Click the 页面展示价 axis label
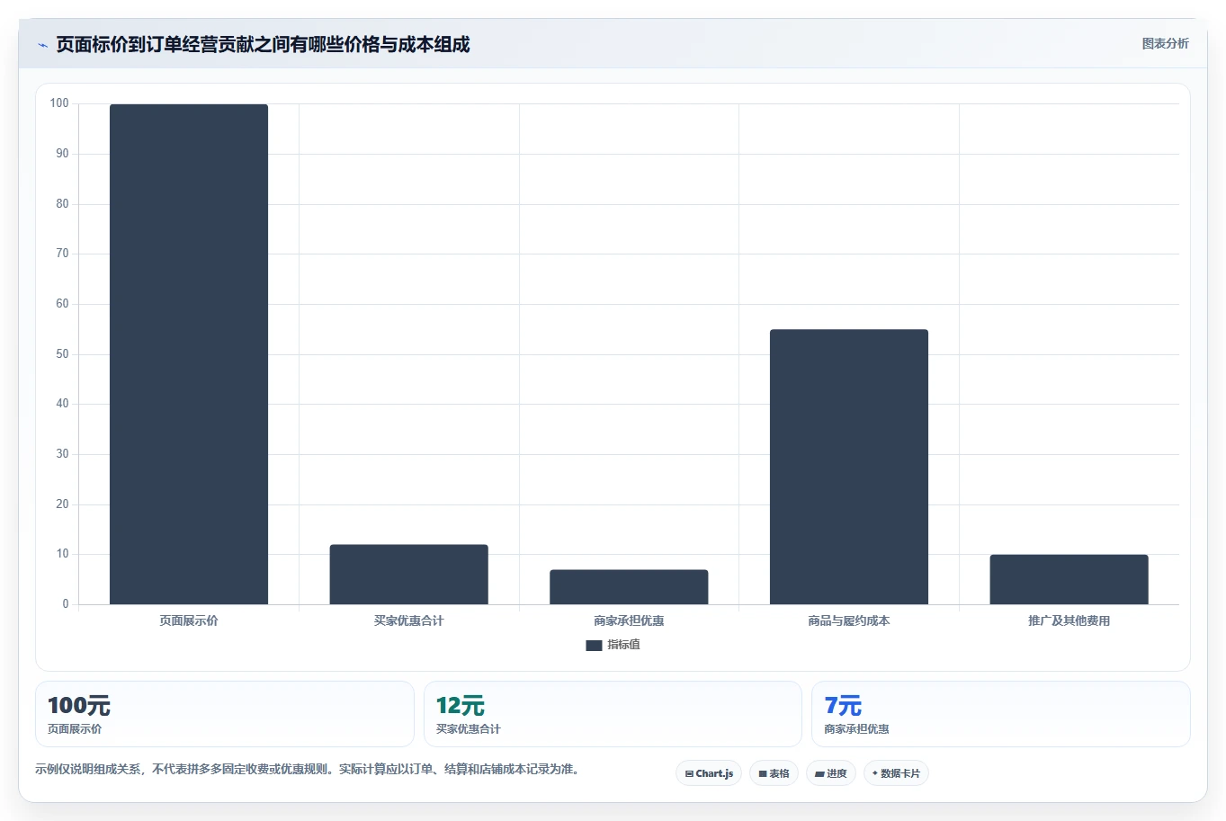This screenshot has width=1226, height=821. [x=189, y=620]
